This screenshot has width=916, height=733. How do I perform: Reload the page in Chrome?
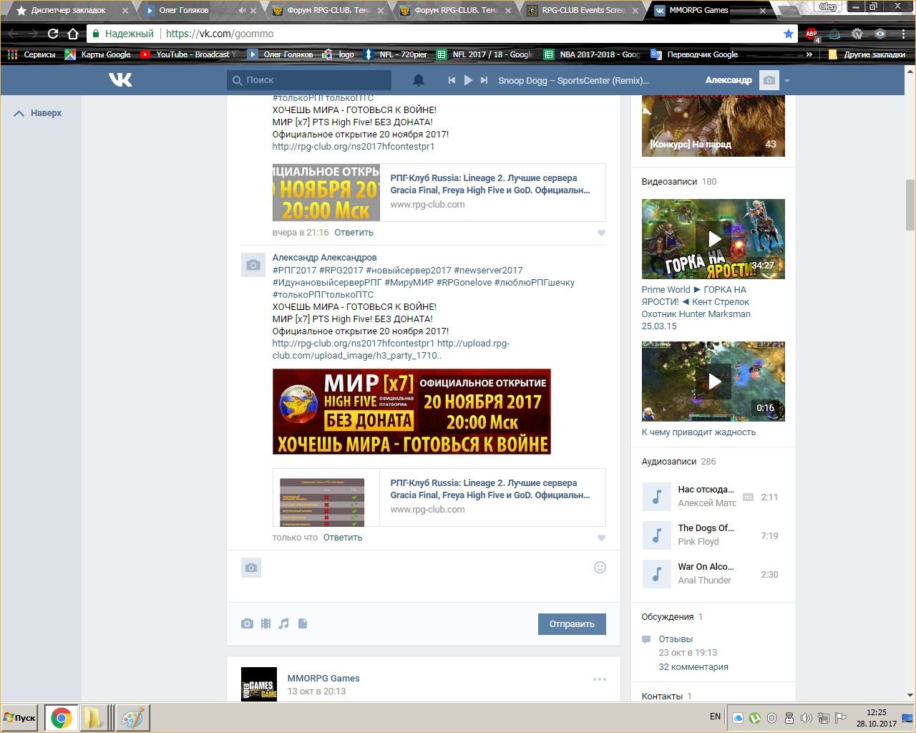53,34
